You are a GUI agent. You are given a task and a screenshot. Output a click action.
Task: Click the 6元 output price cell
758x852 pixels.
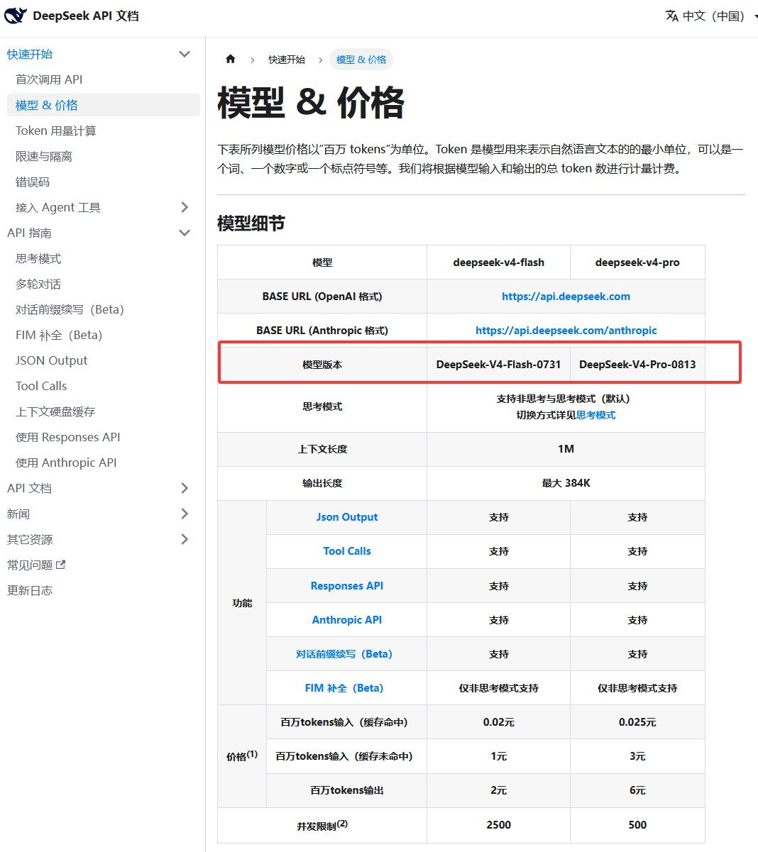637,790
